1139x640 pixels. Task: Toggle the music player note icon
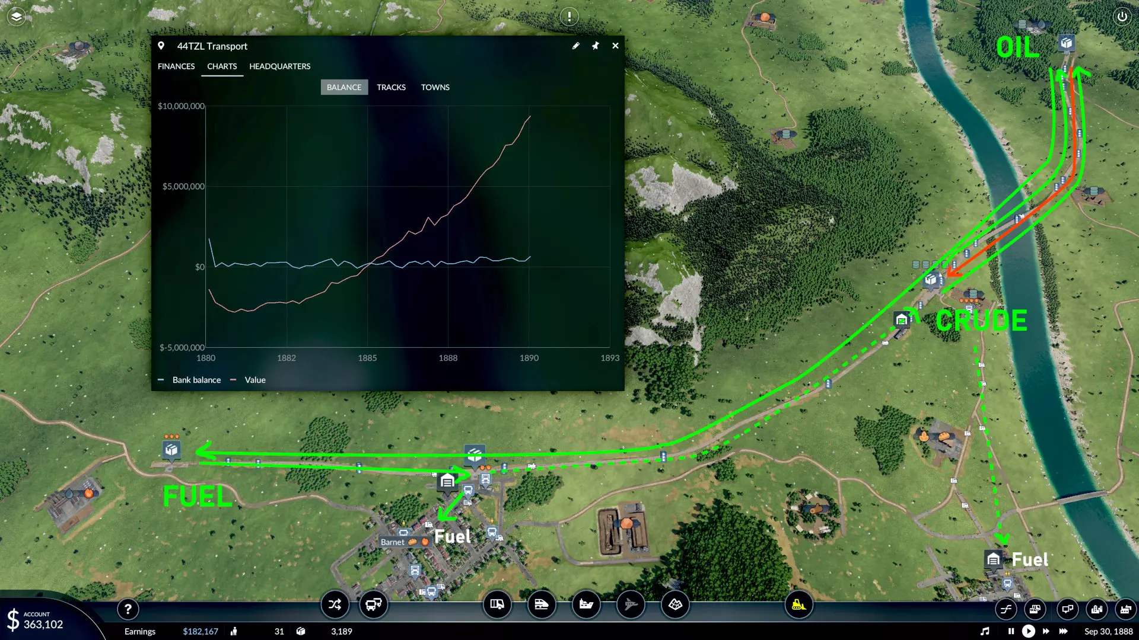pyautogui.click(x=985, y=631)
